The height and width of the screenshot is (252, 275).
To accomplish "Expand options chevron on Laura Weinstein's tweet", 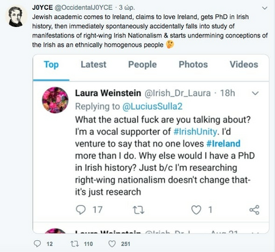I will coord(255,93).
